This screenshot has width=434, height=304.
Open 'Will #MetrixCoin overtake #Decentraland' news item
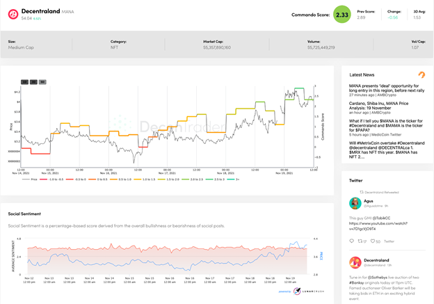click(x=387, y=150)
